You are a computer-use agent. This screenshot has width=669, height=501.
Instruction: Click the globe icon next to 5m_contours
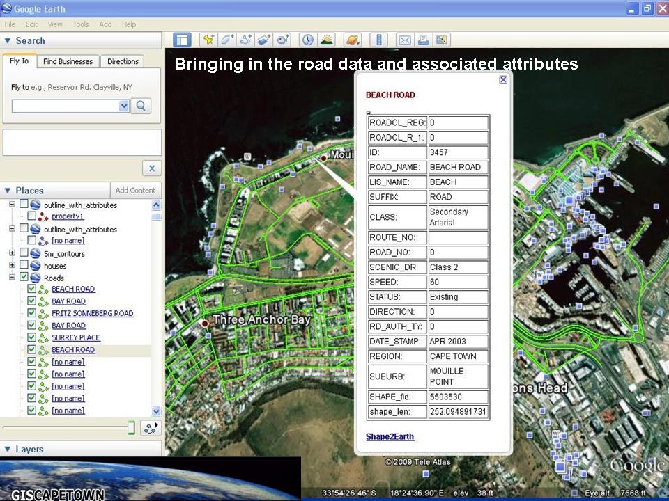tap(36, 254)
